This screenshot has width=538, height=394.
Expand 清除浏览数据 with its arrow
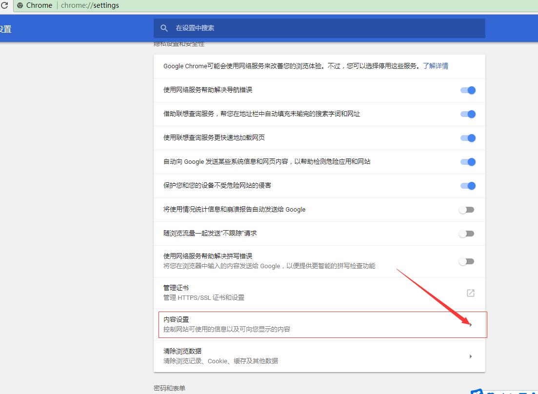pos(470,356)
